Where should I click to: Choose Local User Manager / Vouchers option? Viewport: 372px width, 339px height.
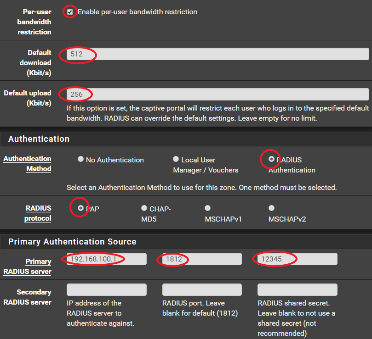coord(176,159)
